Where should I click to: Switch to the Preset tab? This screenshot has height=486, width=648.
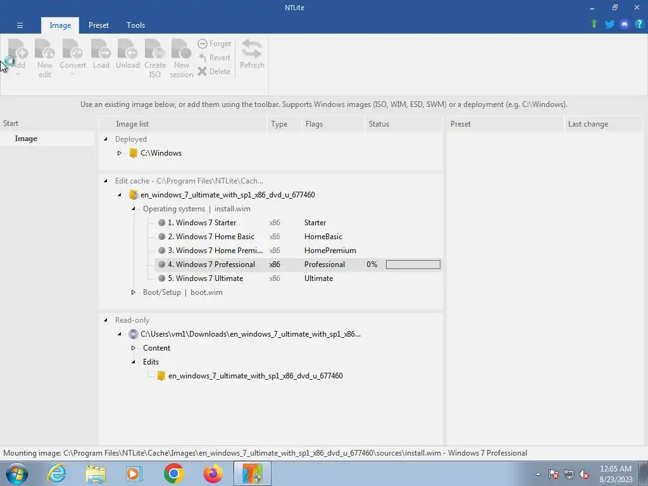[x=98, y=25]
